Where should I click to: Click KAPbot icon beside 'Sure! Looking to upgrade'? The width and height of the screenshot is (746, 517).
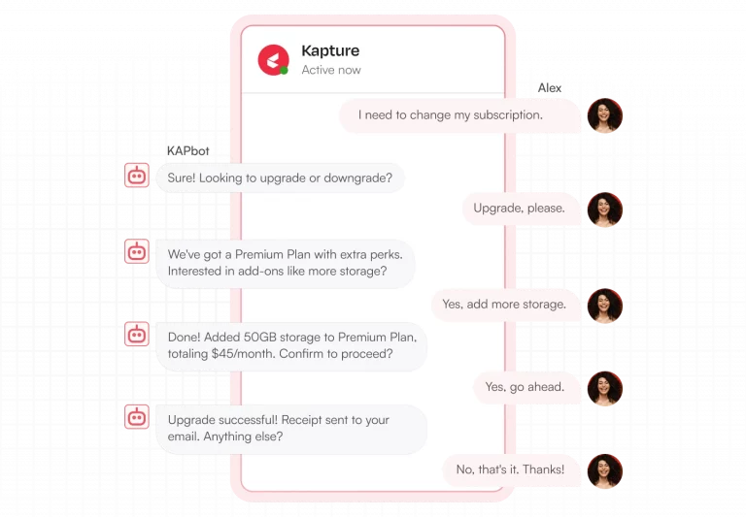(x=137, y=176)
